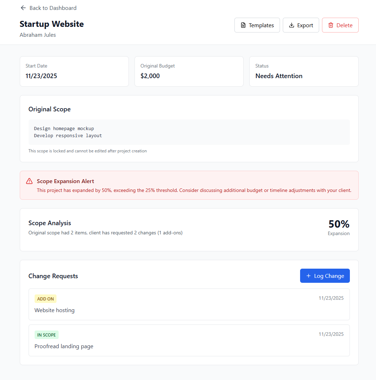Screen dimensions: 376x380
Task: Click the document icon on Templates button
Action: click(x=243, y=25)
